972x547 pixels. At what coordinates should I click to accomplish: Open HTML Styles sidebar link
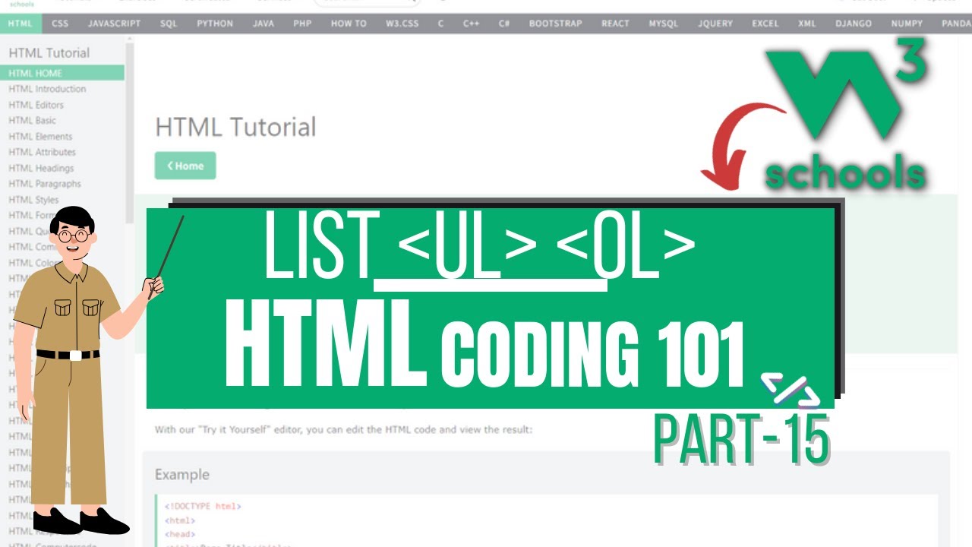tap(33, 200)
